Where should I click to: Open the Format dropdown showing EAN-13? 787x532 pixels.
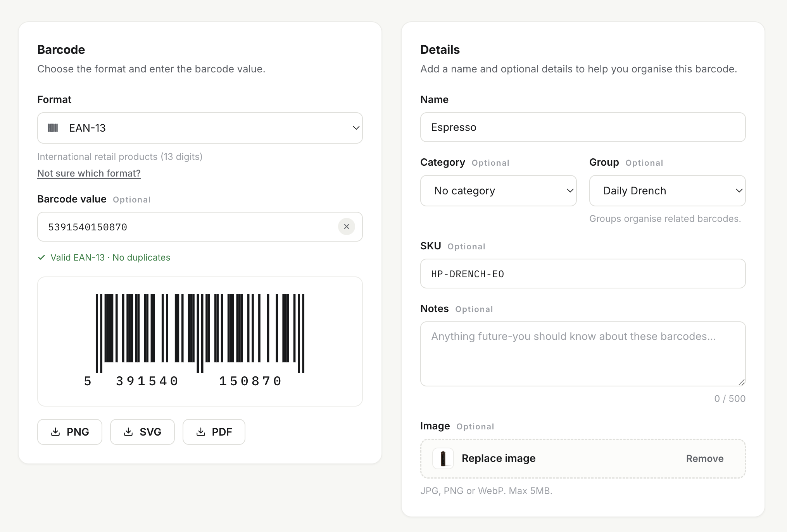[200, 128]
